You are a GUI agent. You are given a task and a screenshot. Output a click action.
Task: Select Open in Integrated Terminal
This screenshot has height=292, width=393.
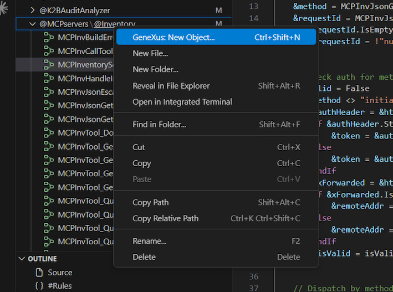[x=182, y=102]
